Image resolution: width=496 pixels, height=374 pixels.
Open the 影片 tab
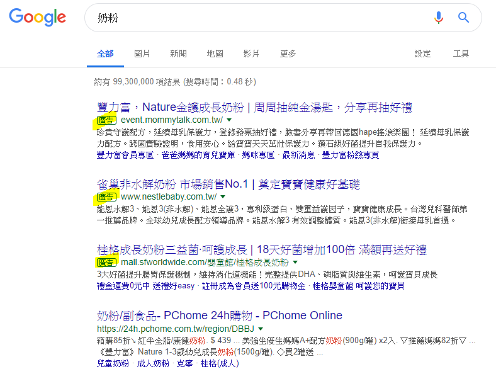[251, 54]
